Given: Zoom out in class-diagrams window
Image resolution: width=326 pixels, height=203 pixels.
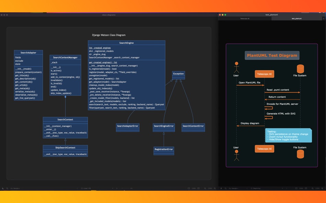Looking at the screenshot, I should (205, 189).
